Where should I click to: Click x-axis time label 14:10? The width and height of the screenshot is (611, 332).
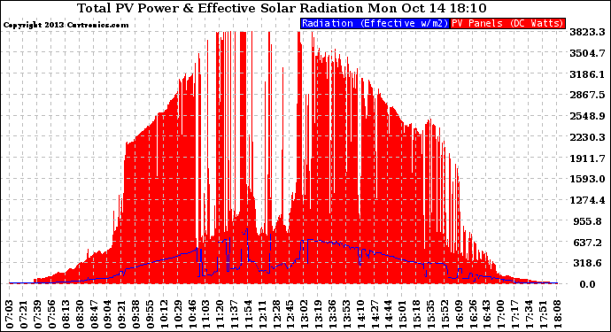(x=360, y=314)
